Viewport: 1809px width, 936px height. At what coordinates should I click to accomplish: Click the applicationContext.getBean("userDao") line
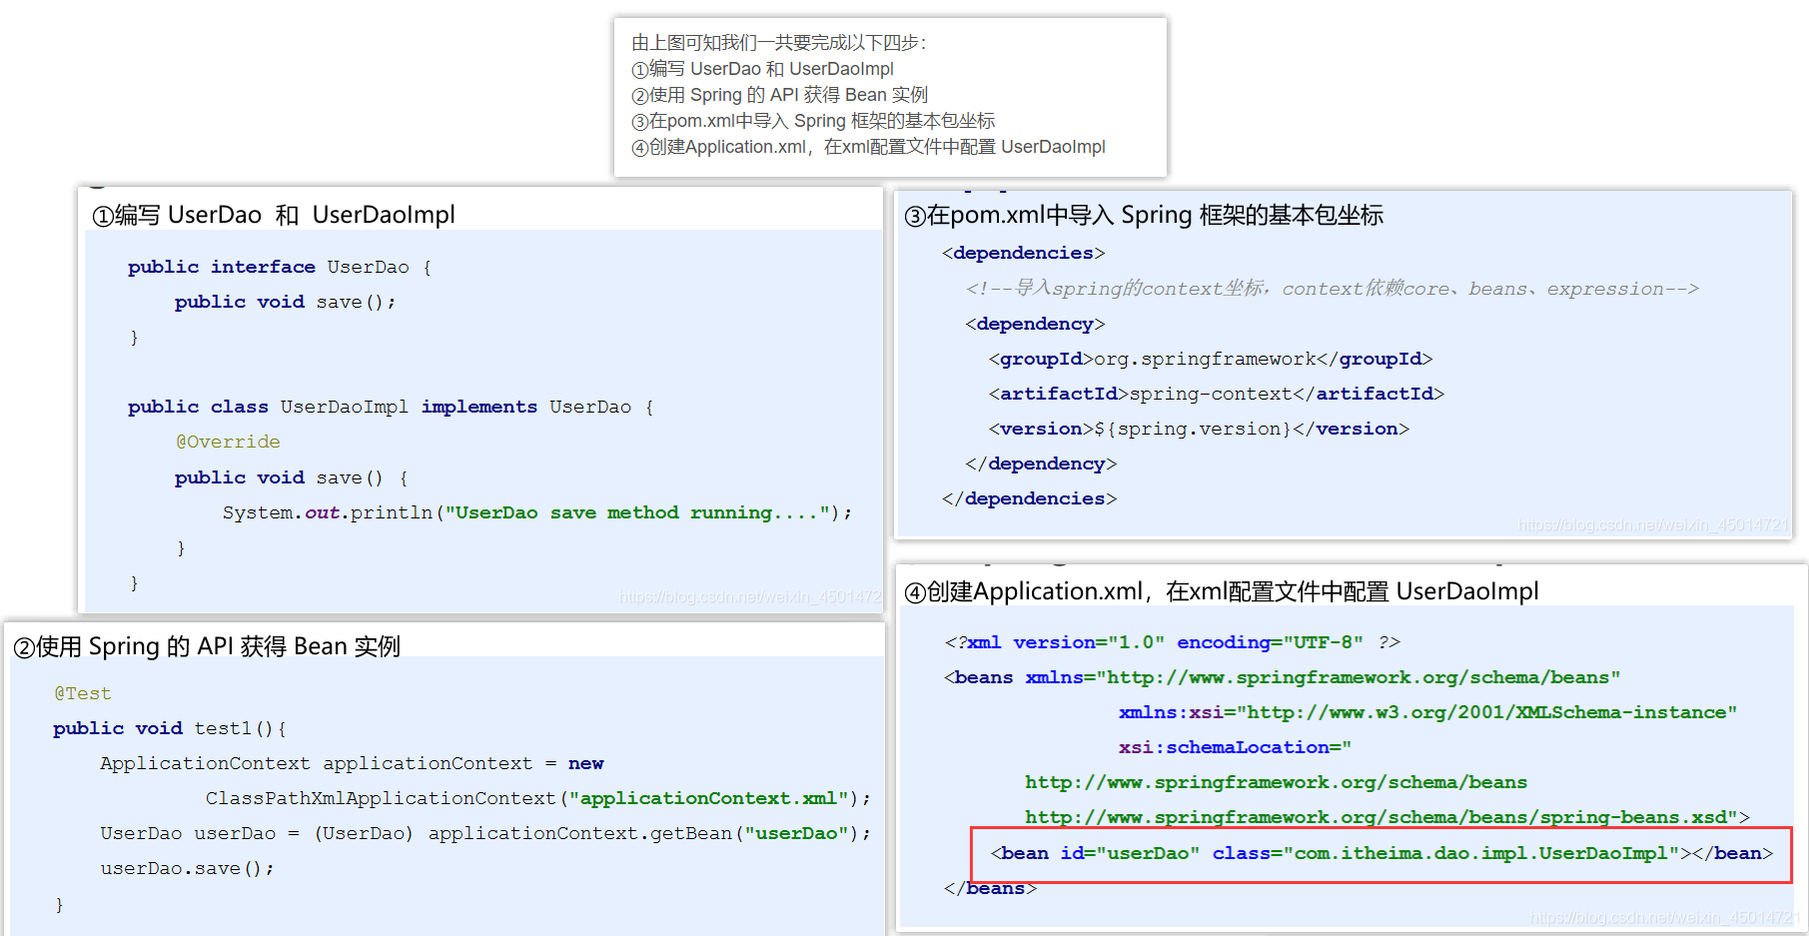point(485,833)
